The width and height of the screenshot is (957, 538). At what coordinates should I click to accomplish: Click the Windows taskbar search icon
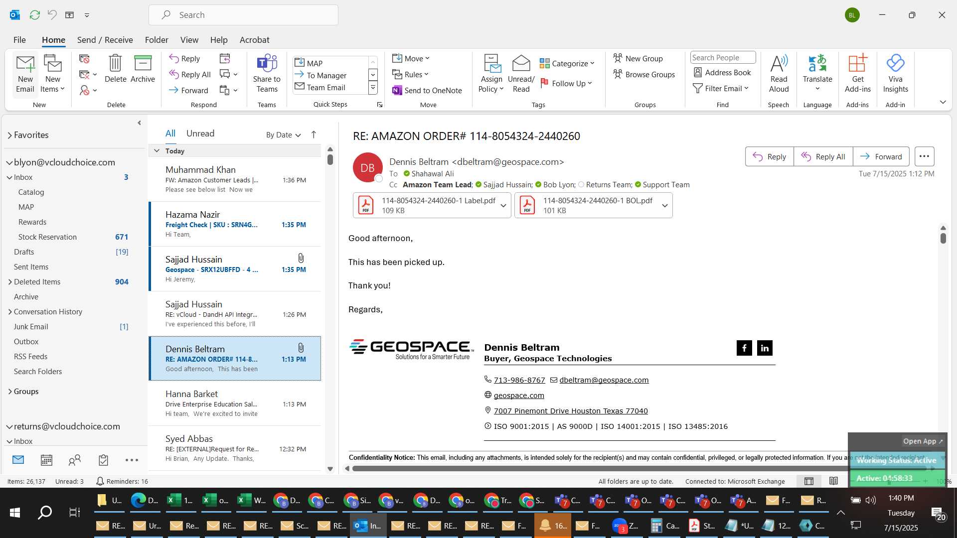tap(45, 512)
